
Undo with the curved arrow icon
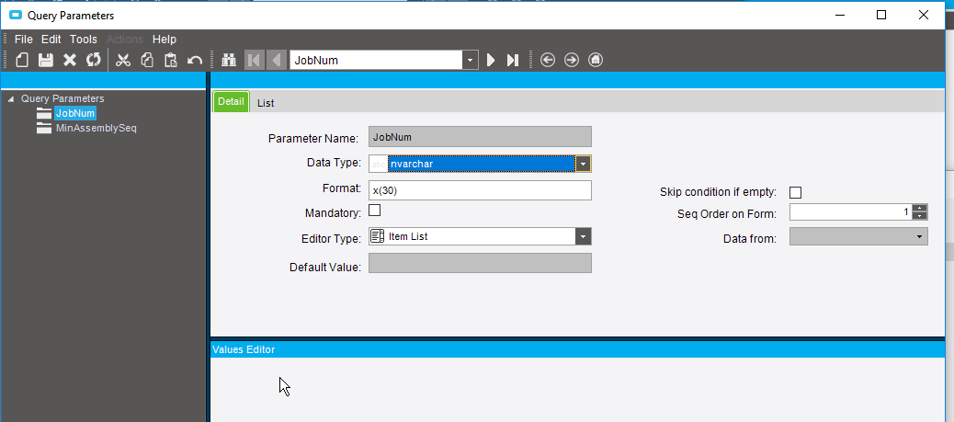(x=195, y=60)
